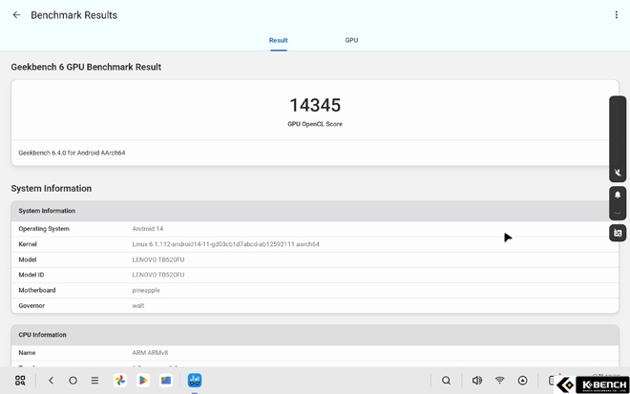Click the Benchmark Results page title

[x=73, y=15]
